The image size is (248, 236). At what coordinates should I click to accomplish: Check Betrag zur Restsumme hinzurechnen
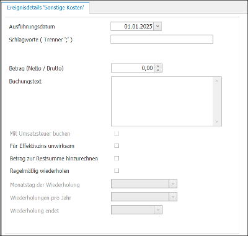tap(117, 159)
